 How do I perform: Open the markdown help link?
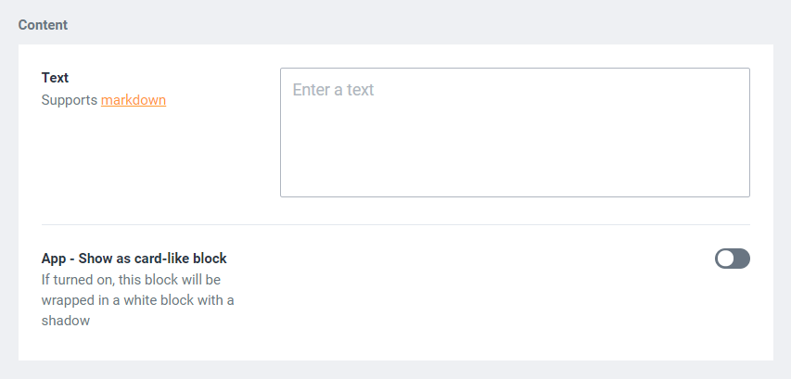coord(134,100)
